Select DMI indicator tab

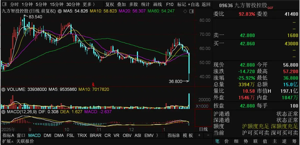[47, 135]
